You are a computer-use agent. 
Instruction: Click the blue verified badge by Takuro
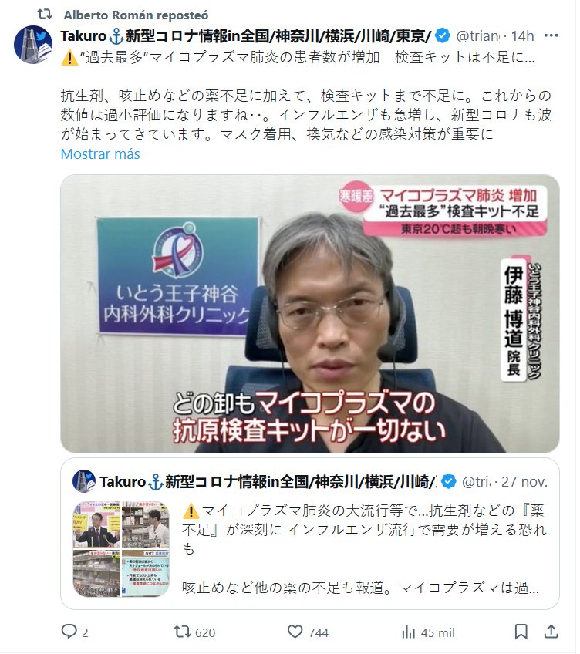click(x=442, y=36)
